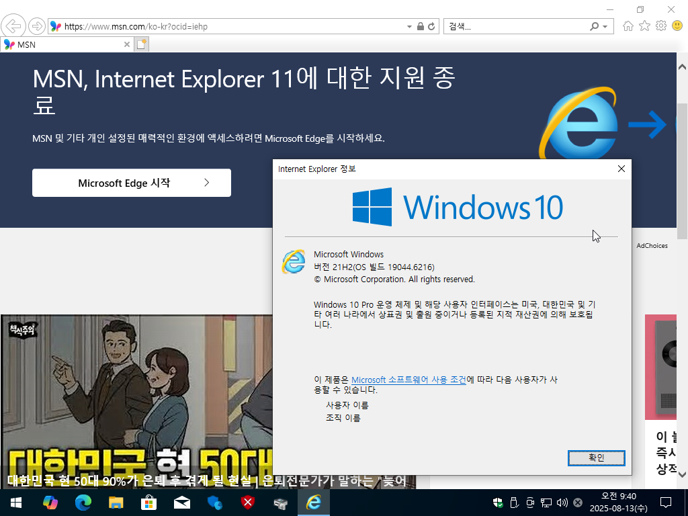
Task: Open the blue shield app in taskbar
Action: coord(214,503)
